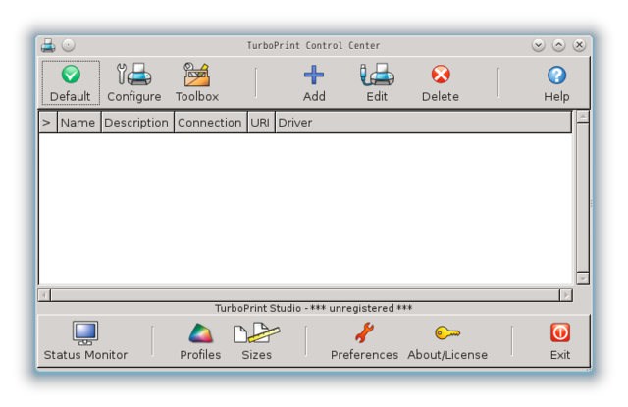628x407 pixels.
Task: Click vertical scrollbar down arrow
Action: (x=583, y=279)
